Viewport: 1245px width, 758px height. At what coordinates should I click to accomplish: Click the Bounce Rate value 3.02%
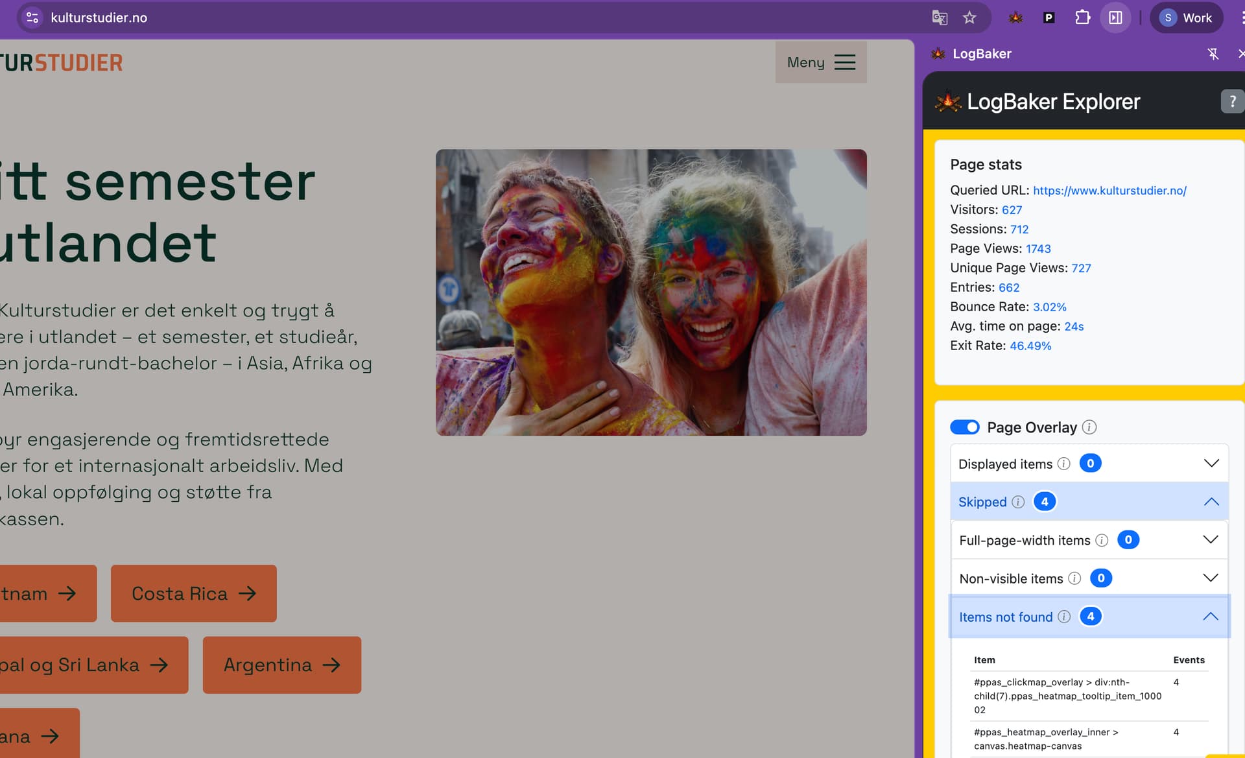click(1049, 307)
